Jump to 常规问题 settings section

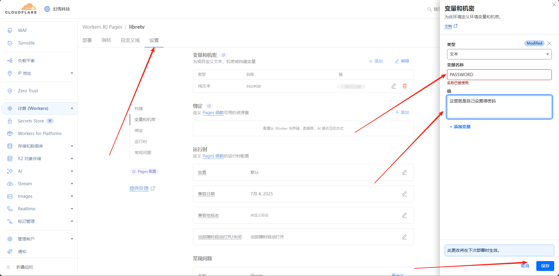pos(143,153)
